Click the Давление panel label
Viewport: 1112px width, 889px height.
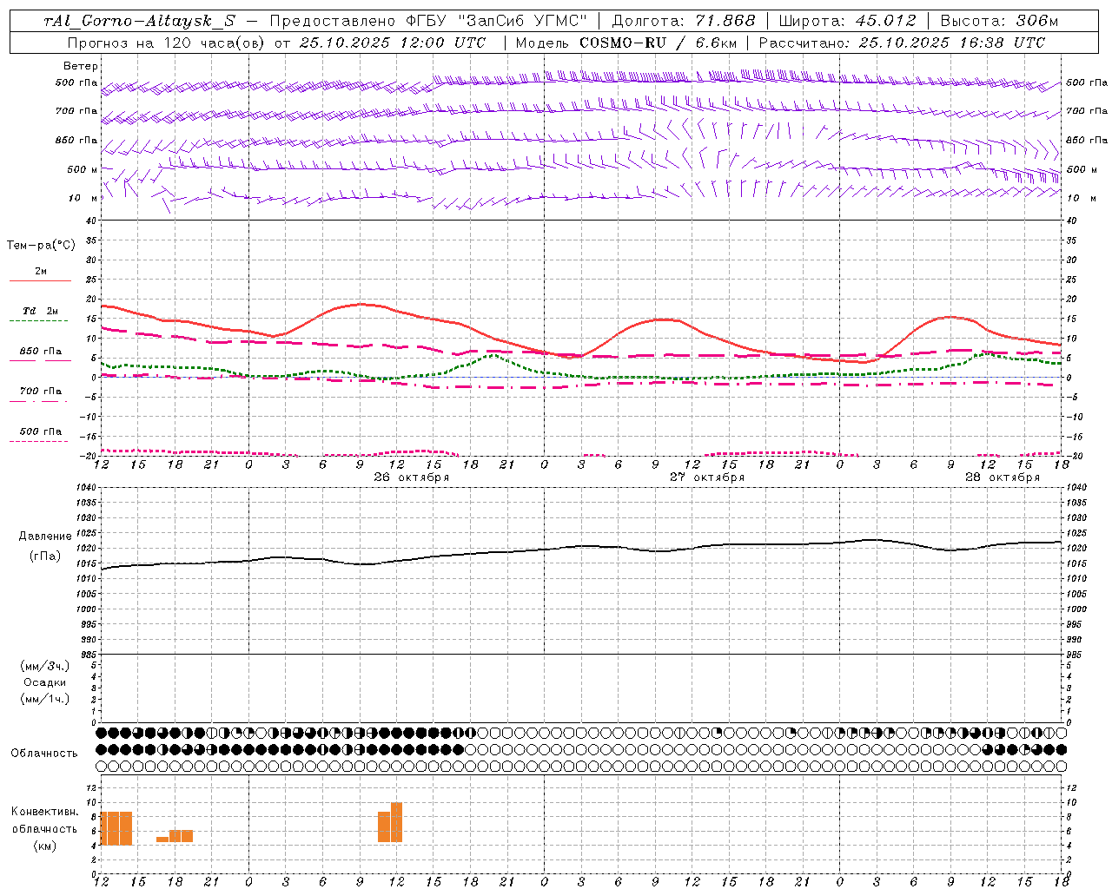[x=45, y=537]
